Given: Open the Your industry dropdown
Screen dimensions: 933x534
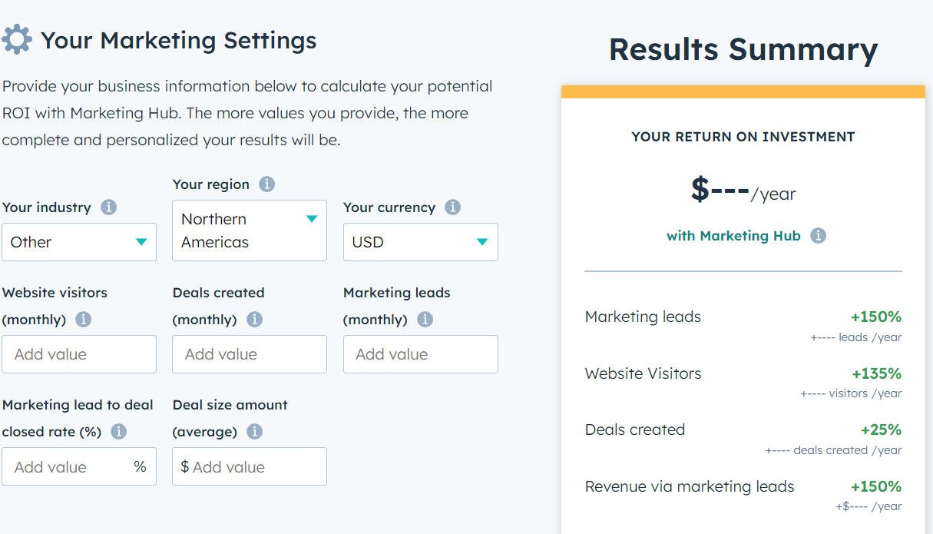Looking at the screenshot, I should pyautogui.click(x=79, y=242).
